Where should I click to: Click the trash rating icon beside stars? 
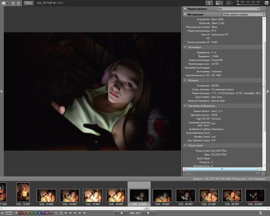tap(61, 213)
